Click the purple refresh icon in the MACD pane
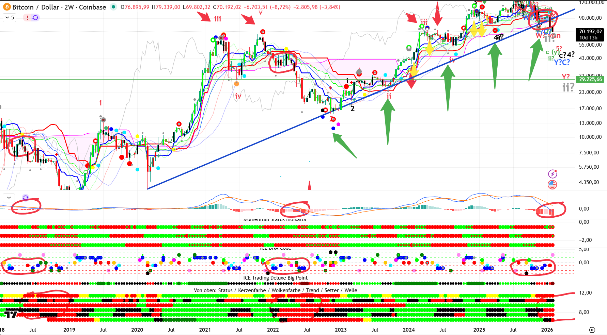 [26, 198]
